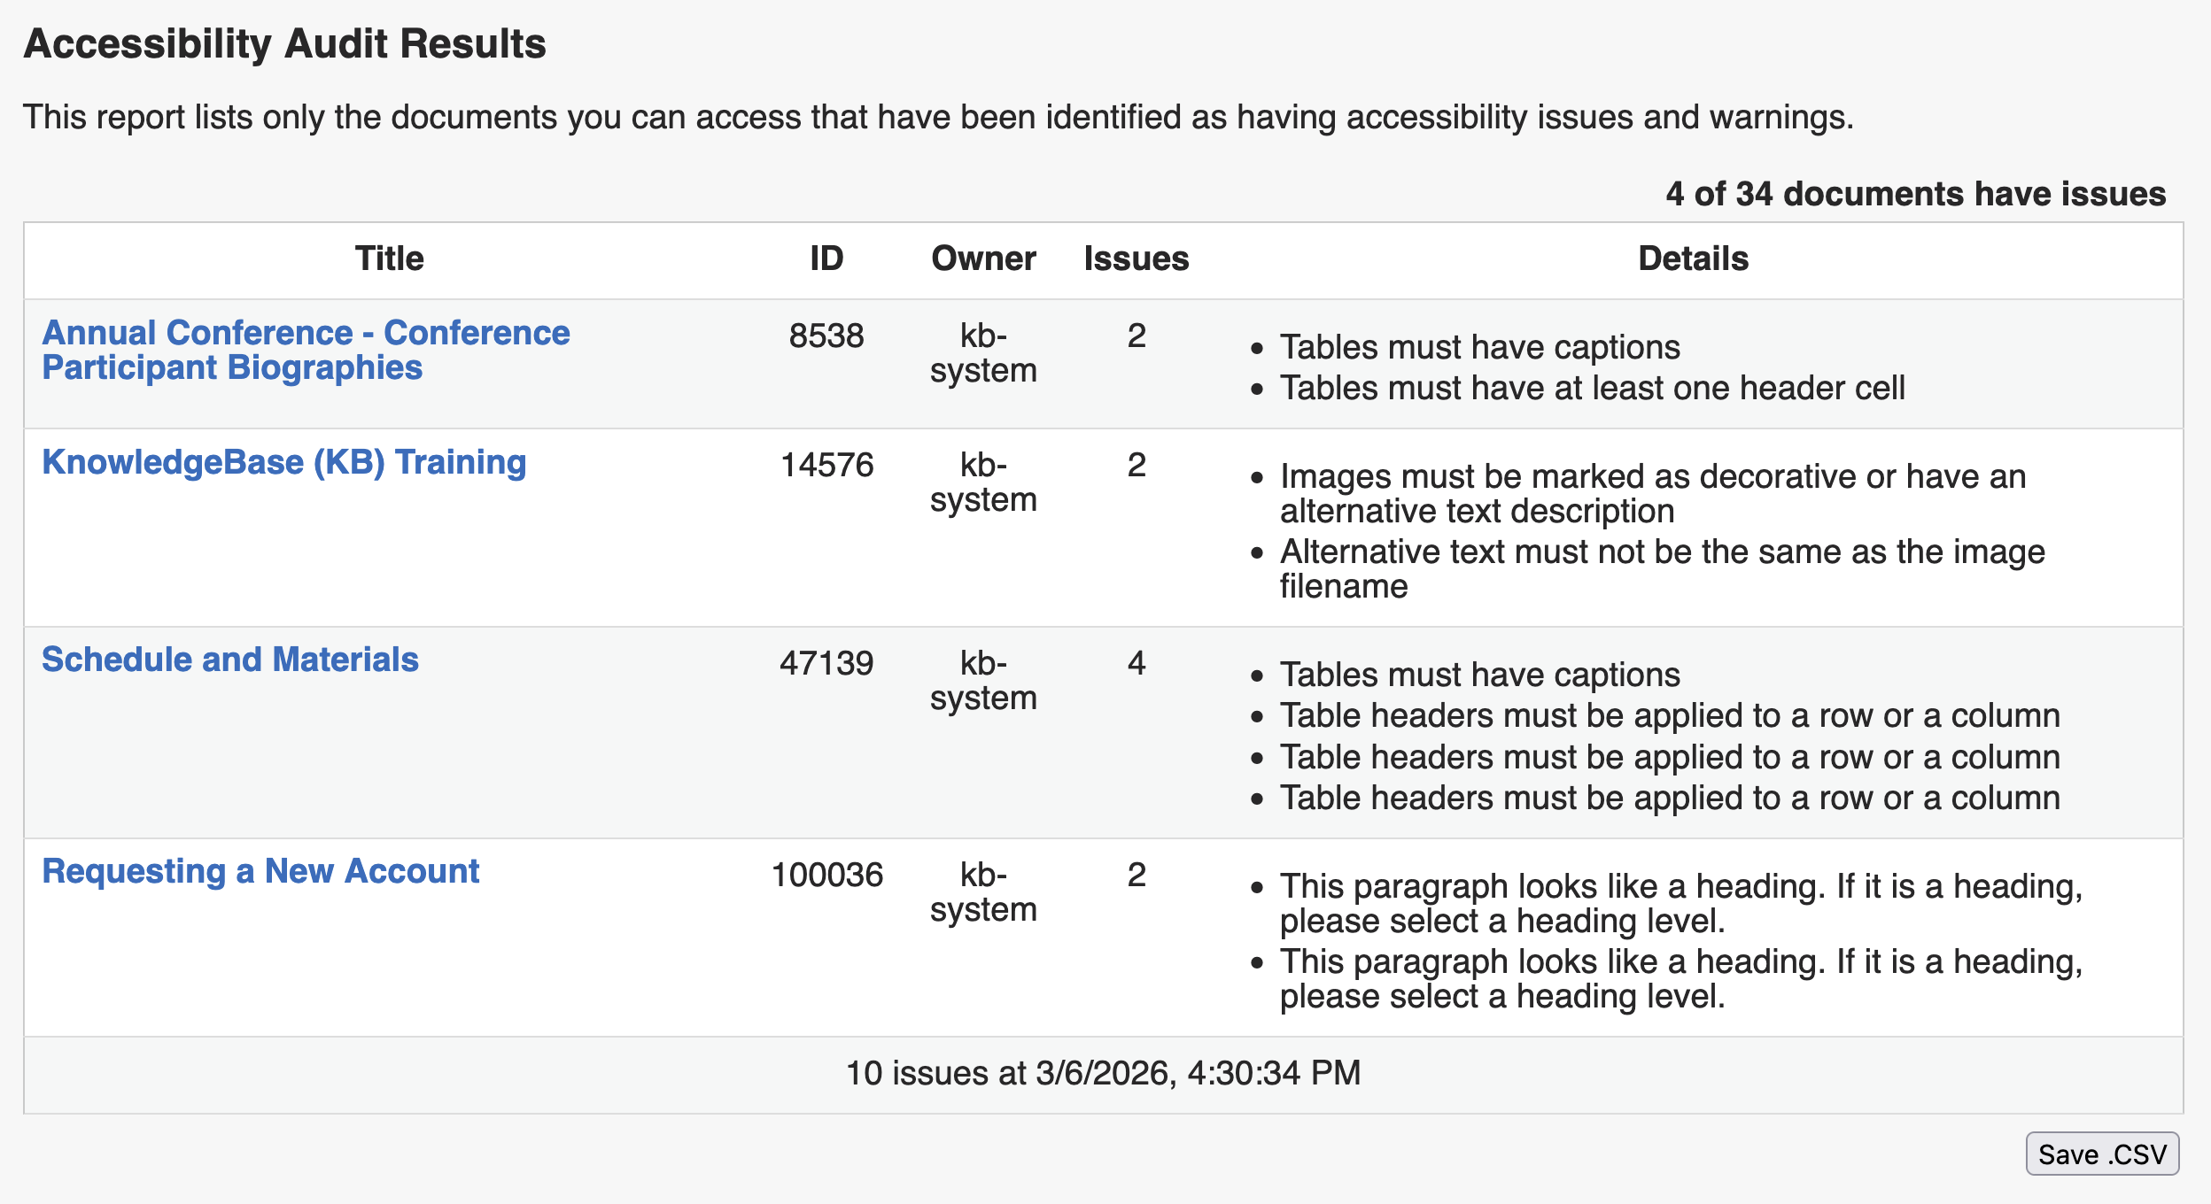This screenshot has width=2211, height=1204.
Task: Click the Details column header
Action: pyautogui.click(x=1694, y=259)
